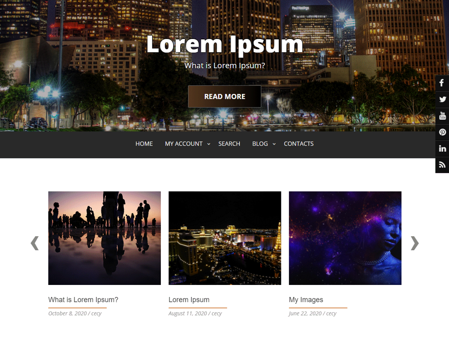The image size is (449, 337).
Task: Click the cosmic portrait image thumbnail
Action: pos(345,238)
